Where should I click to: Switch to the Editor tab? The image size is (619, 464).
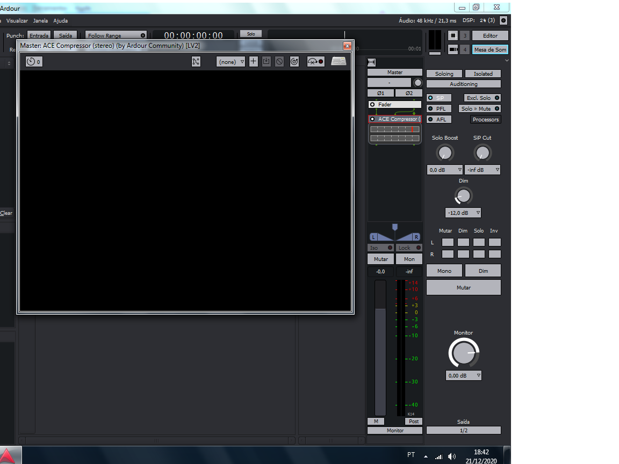point(490,35)
